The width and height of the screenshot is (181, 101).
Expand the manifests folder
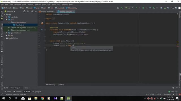pyautogui.click(x=7, y=17)
